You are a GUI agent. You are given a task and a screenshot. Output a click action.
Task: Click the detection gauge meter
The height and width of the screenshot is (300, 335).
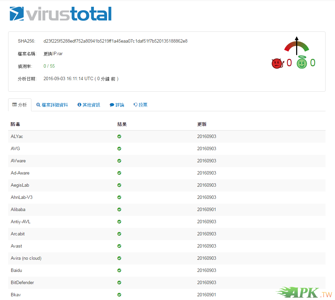[x=297, y=46]
